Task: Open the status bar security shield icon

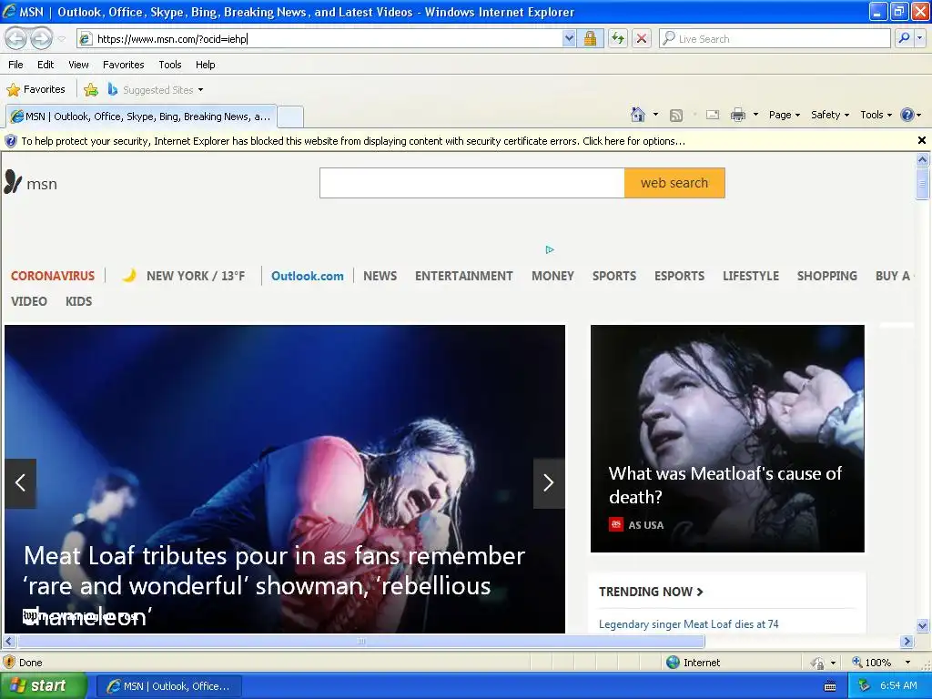Action: tap(9, 663)
